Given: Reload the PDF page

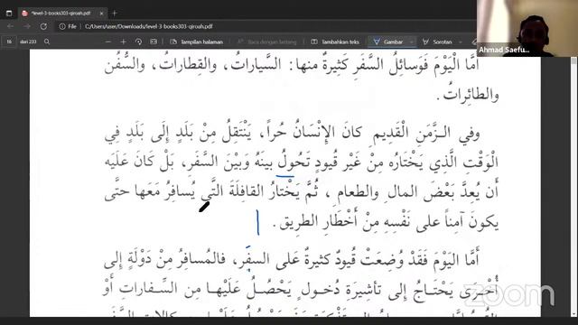Looking at the screenshot, I should (x=43, y=26).
